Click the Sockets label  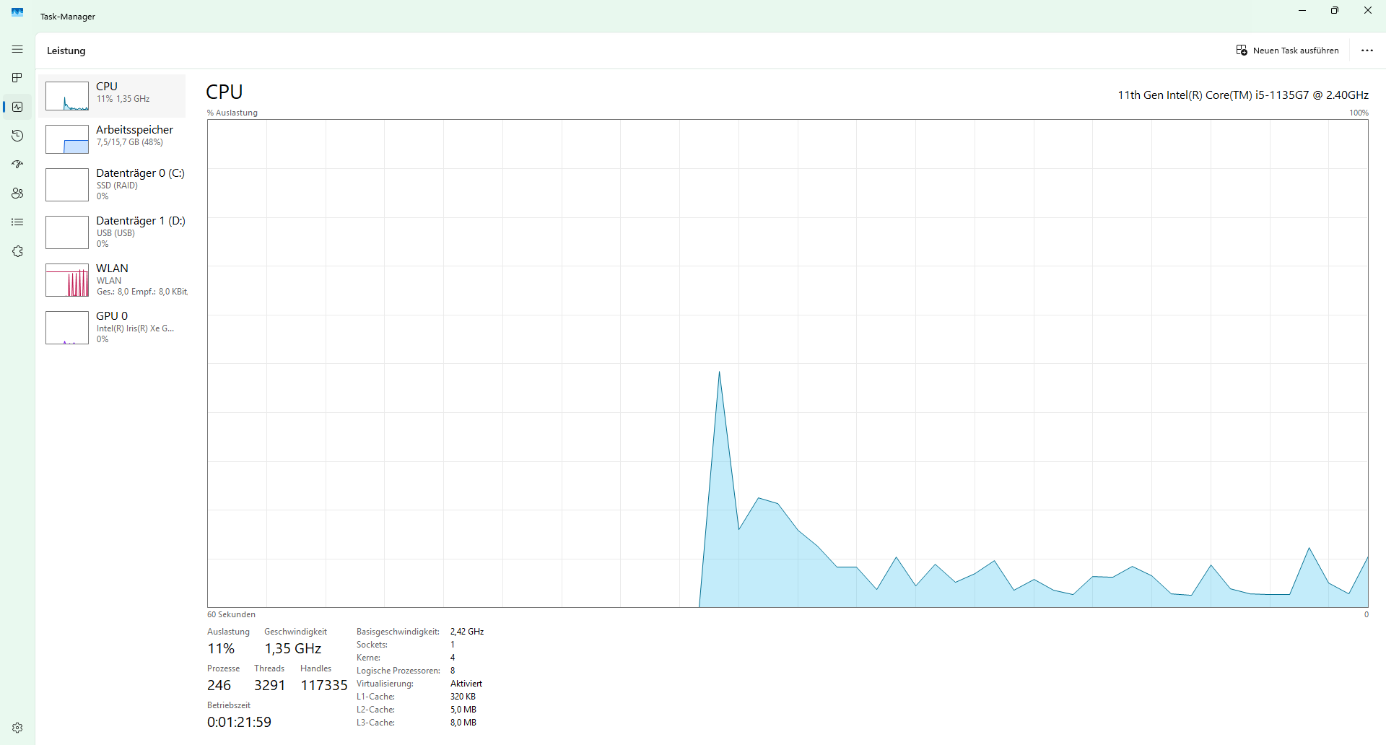[x=372, y=645]
